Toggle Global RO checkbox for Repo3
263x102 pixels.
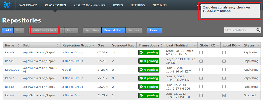click(x=201, y=87)
